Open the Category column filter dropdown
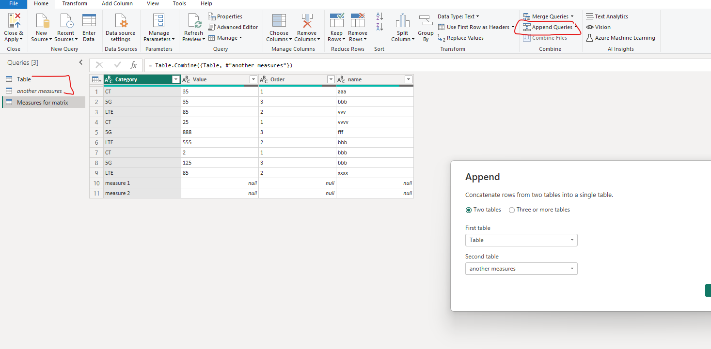 (175, 79)
